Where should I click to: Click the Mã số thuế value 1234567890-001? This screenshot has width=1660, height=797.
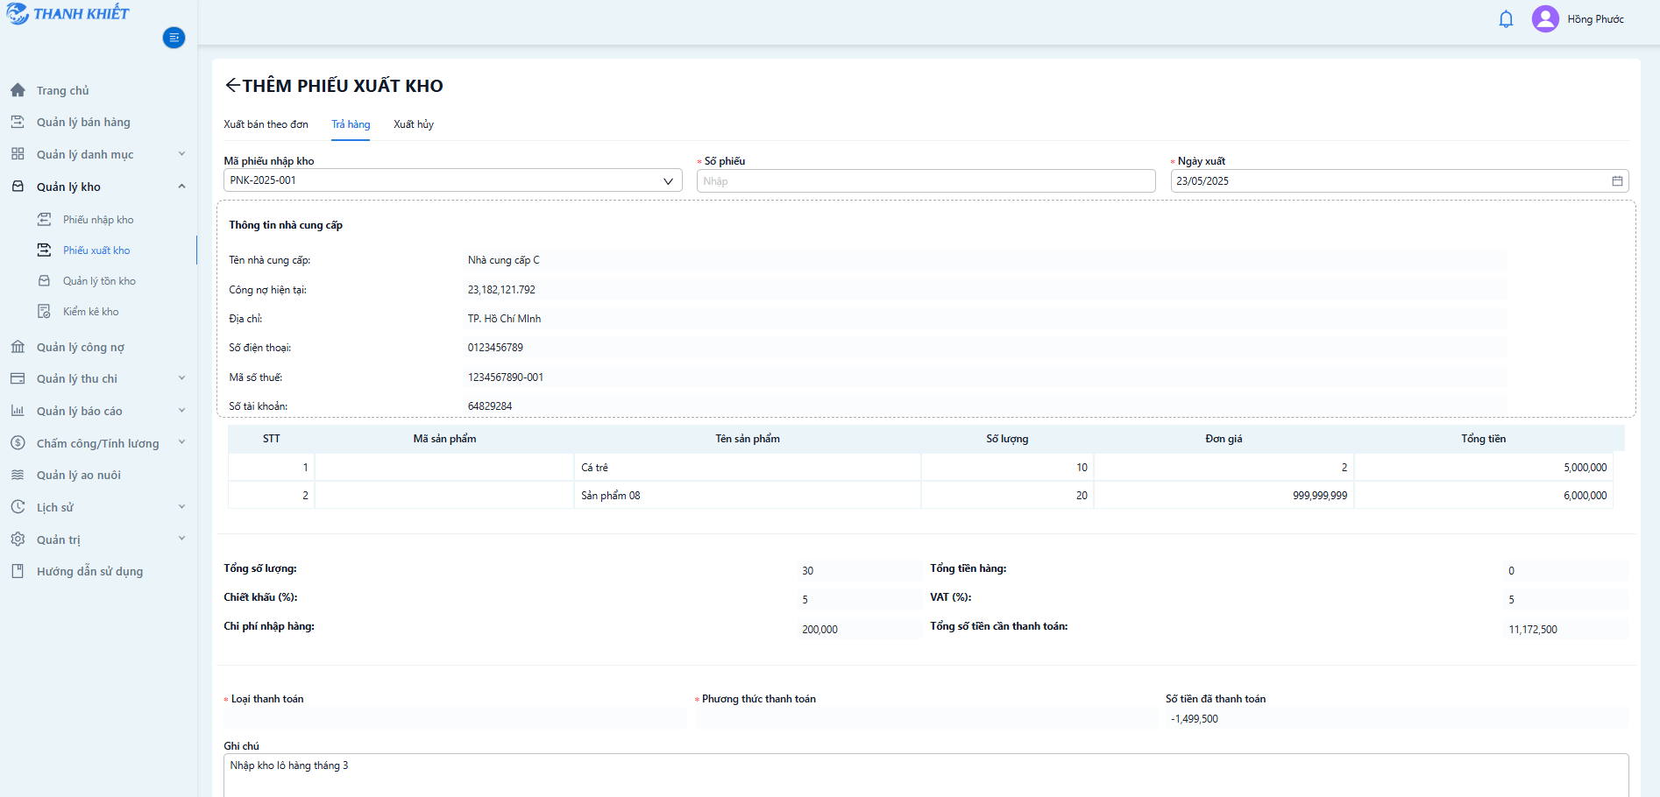coord(506,377)
